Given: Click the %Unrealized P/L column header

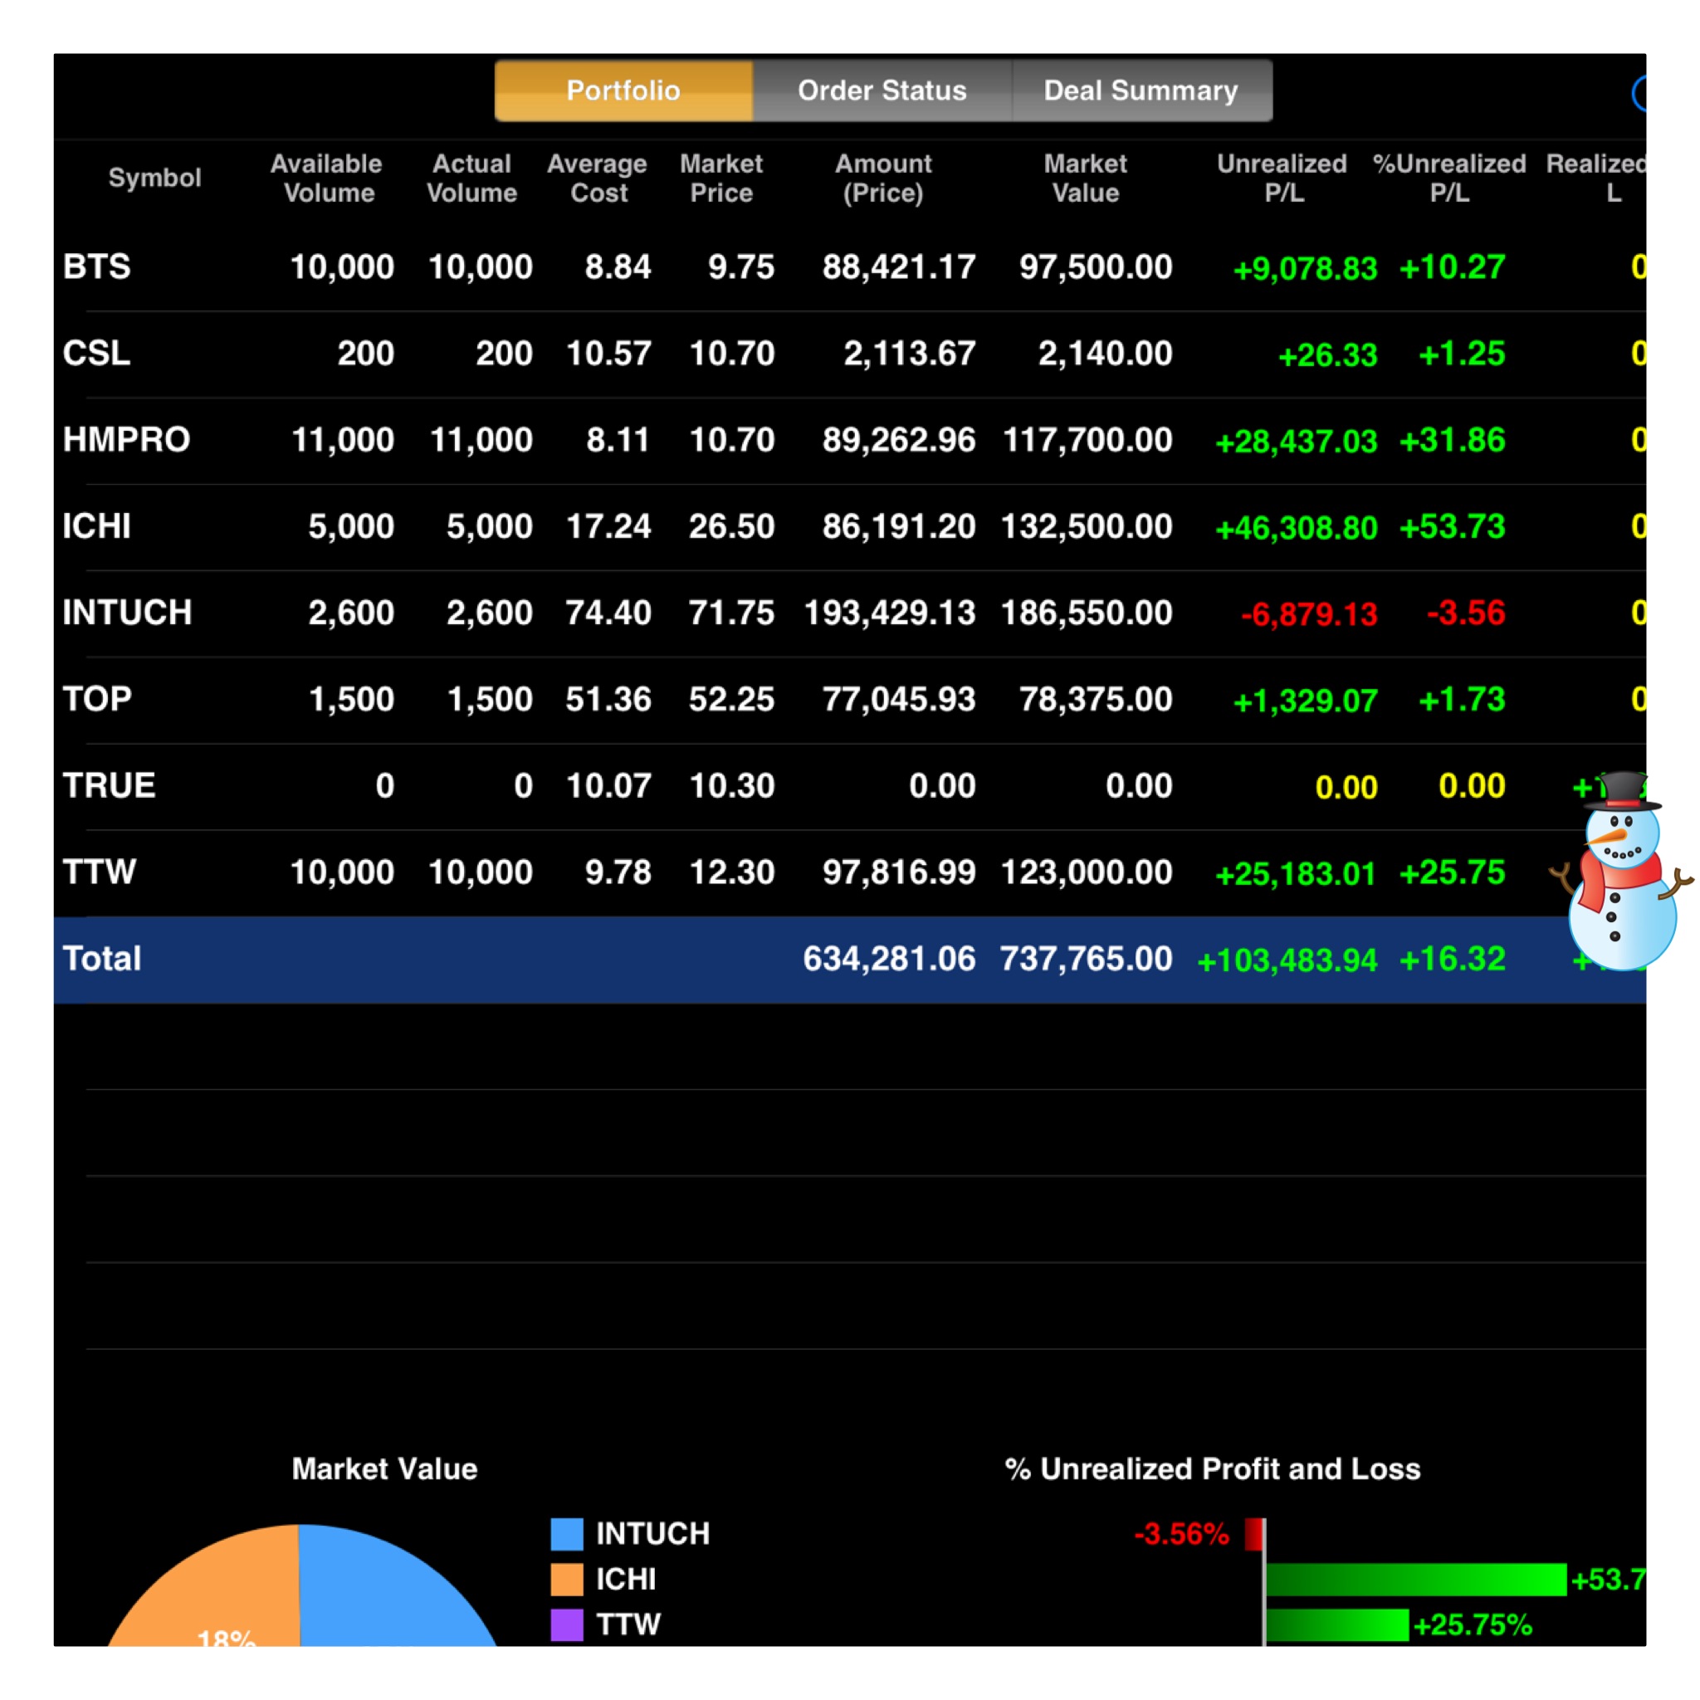Looking at the screenshot, I should pyautogui.click(x=1448, y=178).
